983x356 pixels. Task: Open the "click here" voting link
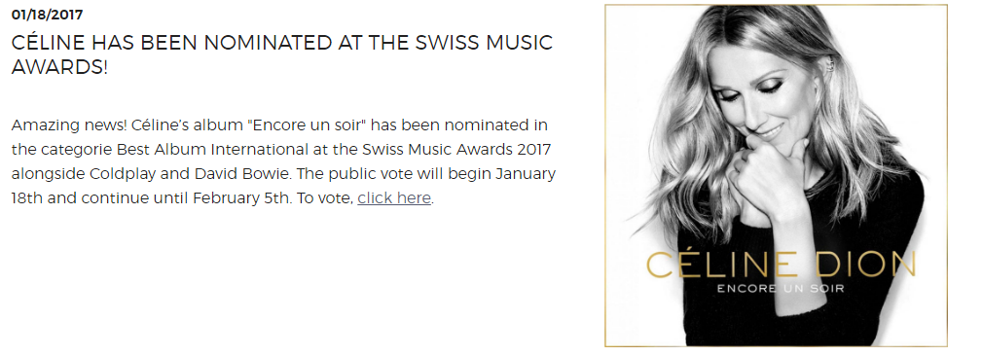pos(394,198)
